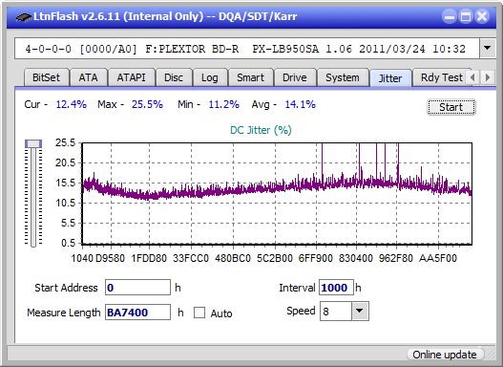Click the Avg value 14.1%
Screen dimensions: 503x367
301,104
